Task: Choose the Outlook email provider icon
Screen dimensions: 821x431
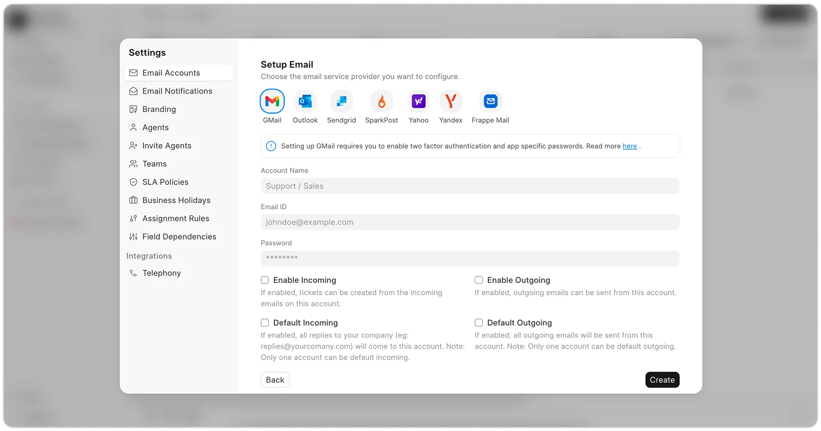Action: pos(305,101)
